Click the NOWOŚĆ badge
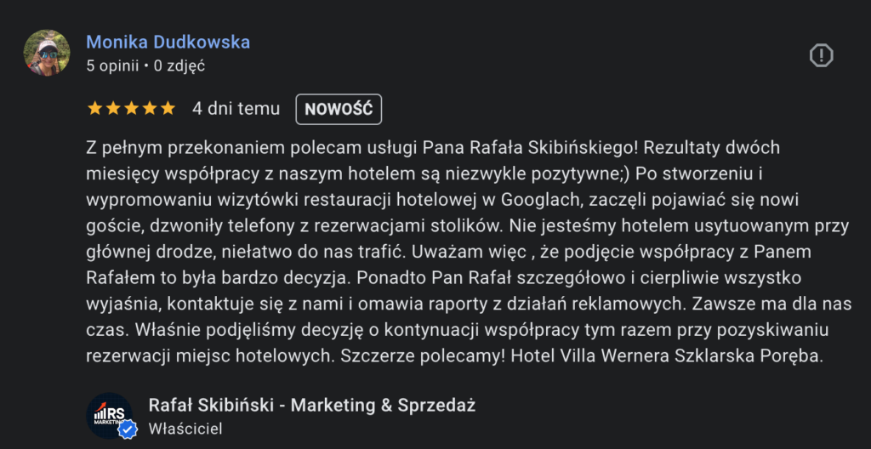 (339, 109)
